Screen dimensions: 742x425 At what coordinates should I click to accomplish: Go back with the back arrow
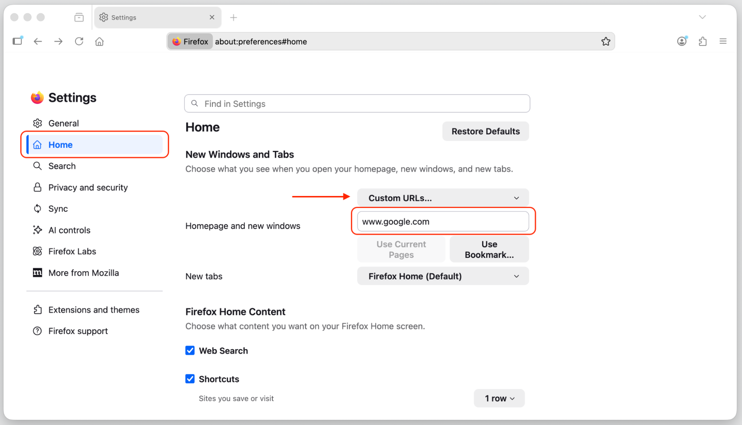[37, 41]
